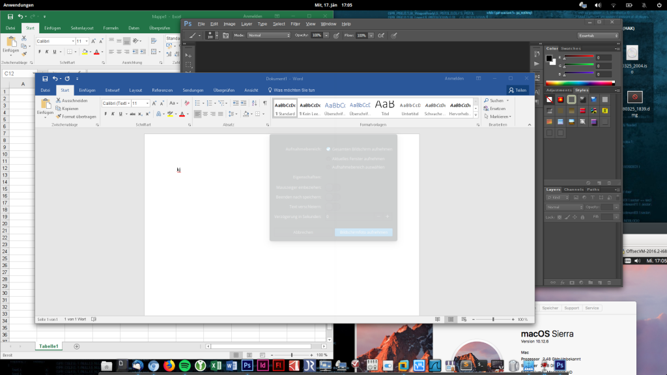Pick Photoshop foreground color swatch

pos(549,59)
